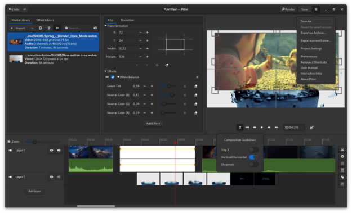The width and height of the screenshot is (352, 213).
Task: Hide Layer 1 with eye toggle
Action: (x=51, y=177)
